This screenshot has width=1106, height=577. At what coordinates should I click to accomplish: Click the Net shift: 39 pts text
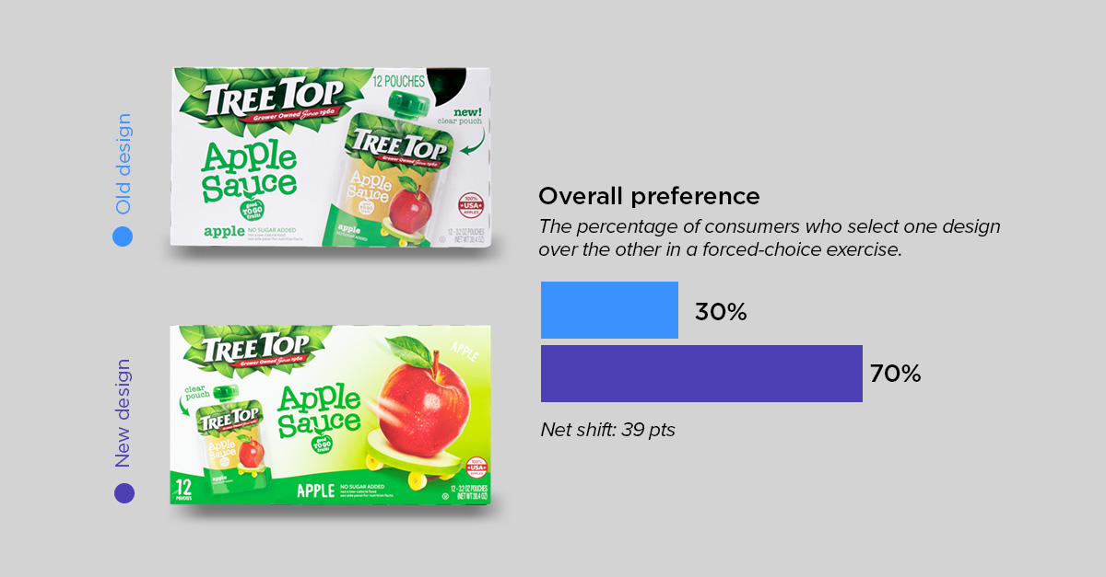click(x=607, y=429)
